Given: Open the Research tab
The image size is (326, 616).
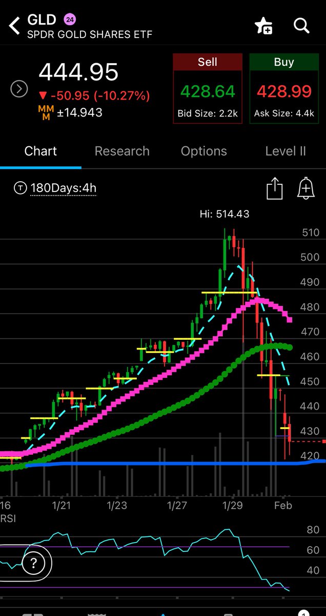Looking at the screenshot, I should pyautogui.click(x=122, y=151).
